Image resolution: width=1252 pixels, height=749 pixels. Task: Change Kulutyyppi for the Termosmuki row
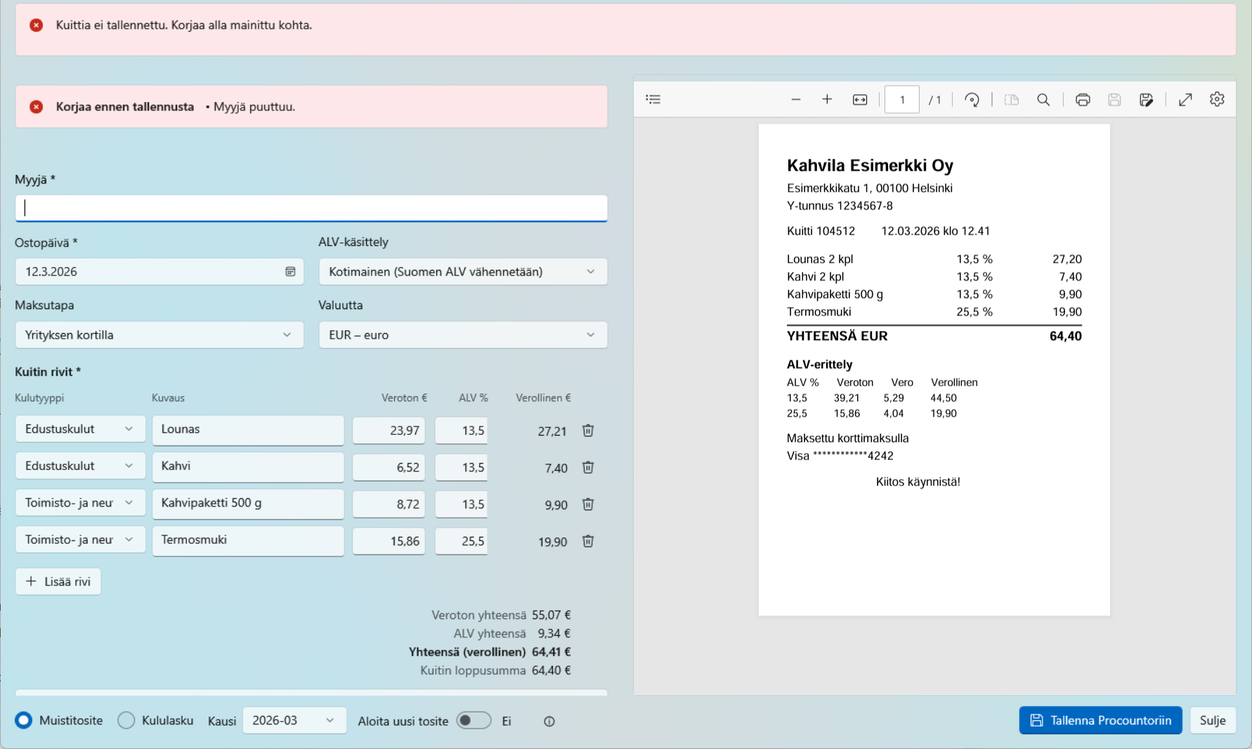pyautogui.click(x=80, y=540)
